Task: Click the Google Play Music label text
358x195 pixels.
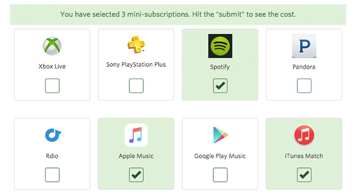Action: point(220,156)
